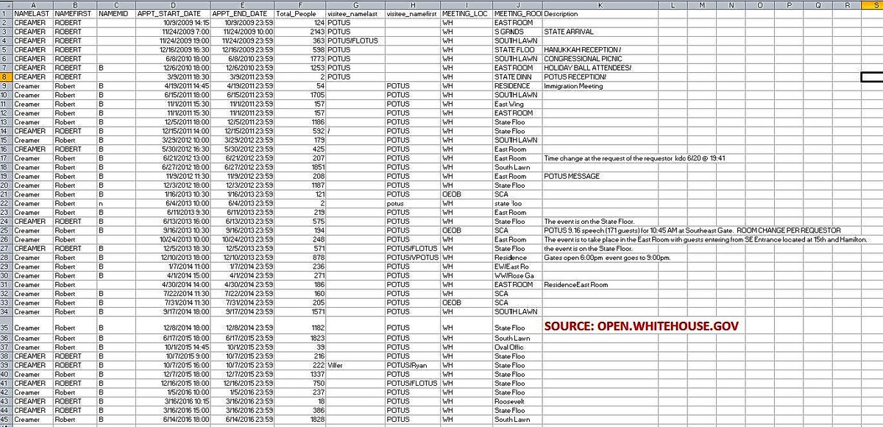Click the Total_People value 1828
The height and width of the screenshot is (427, 883).
click(299, 420)
